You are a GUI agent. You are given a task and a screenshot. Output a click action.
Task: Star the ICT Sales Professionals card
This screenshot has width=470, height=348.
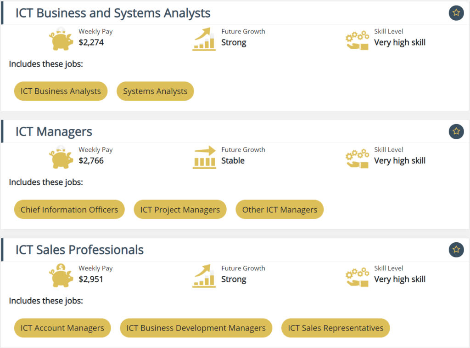(456, 250)
